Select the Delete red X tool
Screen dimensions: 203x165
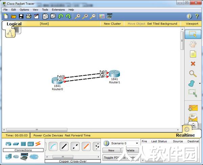click(193, 64)
